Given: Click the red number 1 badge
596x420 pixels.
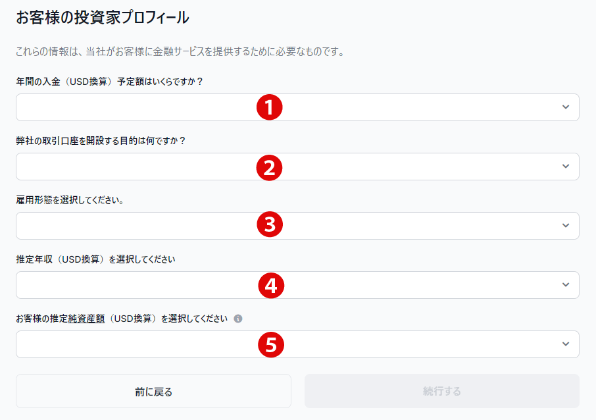Looking at the screenshot, I should point(269,107).
